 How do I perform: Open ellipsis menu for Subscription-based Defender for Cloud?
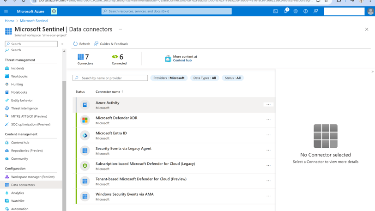[269, 166]
